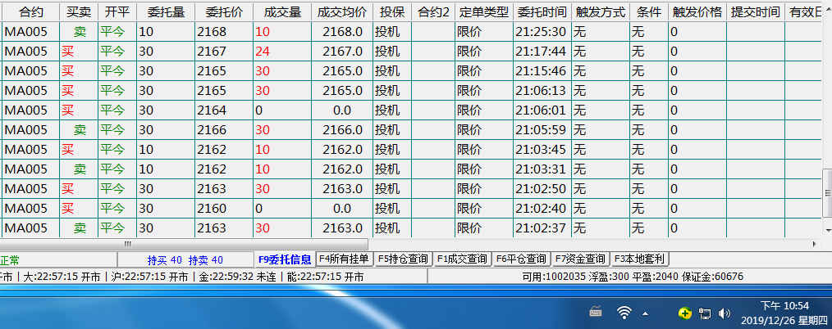The image size is (832, 329).
Task: Select the 21:02:40 order time cell
Action: (x=542, y=209)
